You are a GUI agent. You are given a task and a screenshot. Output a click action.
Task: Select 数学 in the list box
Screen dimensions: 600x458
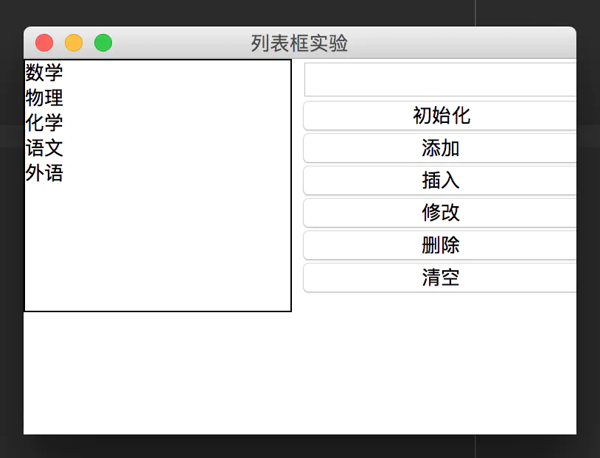44,73
